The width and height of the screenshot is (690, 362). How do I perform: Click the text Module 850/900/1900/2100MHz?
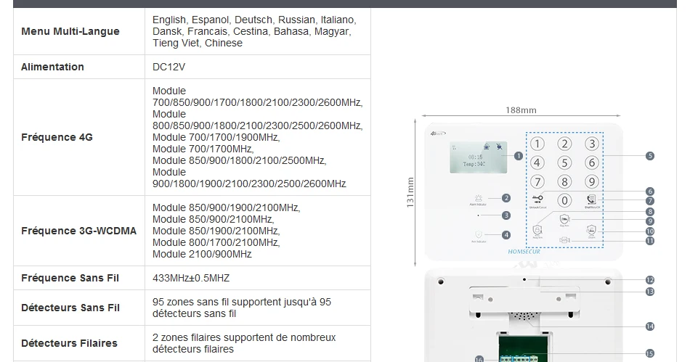(226, 207)
